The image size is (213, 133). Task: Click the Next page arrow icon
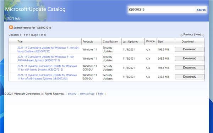(203, 35)
